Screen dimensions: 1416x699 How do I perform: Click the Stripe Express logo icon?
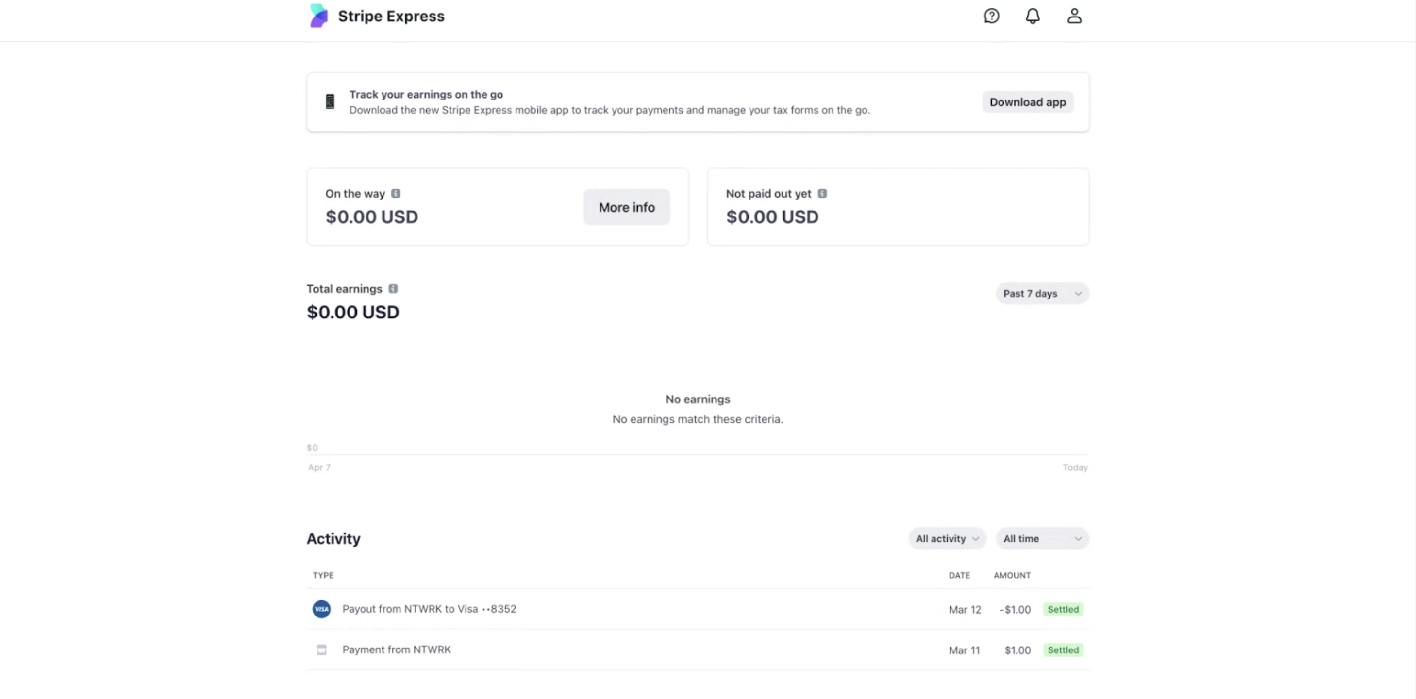318,16
